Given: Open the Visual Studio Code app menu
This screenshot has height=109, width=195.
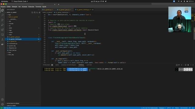Looking at the screenshot, I should tap(19, 1).
